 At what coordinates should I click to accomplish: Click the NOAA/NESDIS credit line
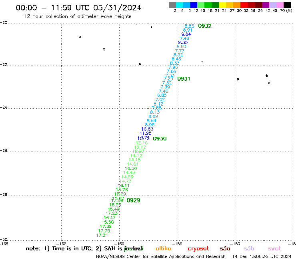coord(161,257)
